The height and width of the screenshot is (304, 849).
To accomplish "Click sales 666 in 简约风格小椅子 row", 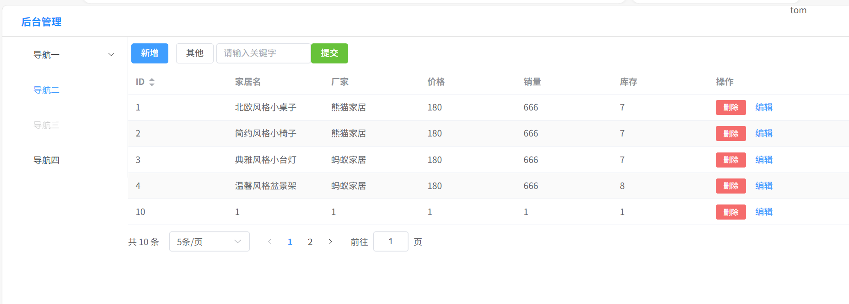I will [x=531, y=134].
